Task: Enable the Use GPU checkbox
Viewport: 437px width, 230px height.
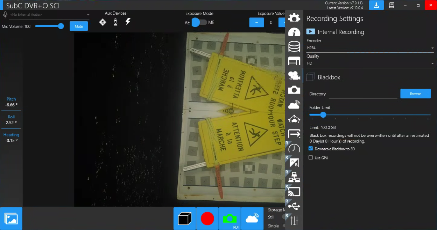Action: pos(311,158)
